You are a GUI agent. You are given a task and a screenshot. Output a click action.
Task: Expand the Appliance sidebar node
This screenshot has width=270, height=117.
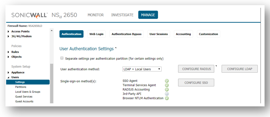(9, 72)
